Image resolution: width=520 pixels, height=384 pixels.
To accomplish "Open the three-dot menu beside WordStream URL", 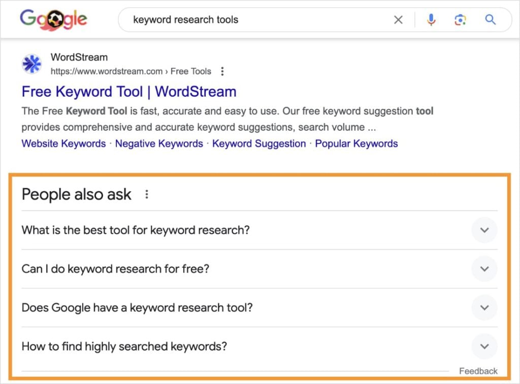I will point(222,71).
